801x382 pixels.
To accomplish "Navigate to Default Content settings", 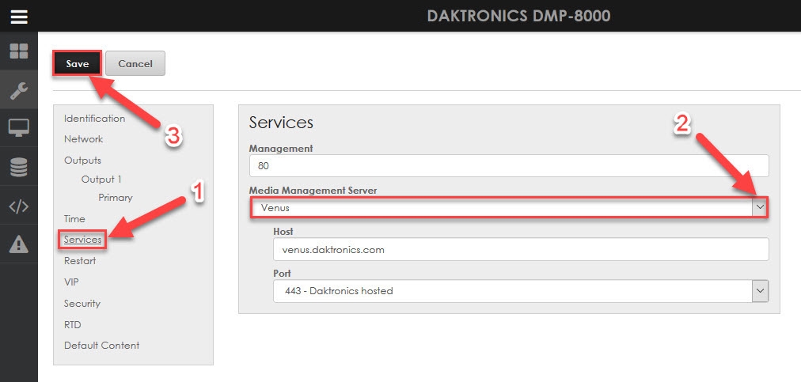I will [101, 346].
